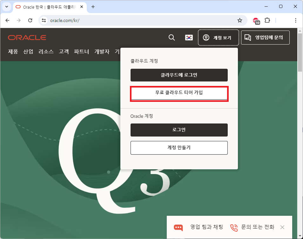The image size is (303, 239).
Task: Click the site information icon in address bar
Action: [x=44, y=20]
